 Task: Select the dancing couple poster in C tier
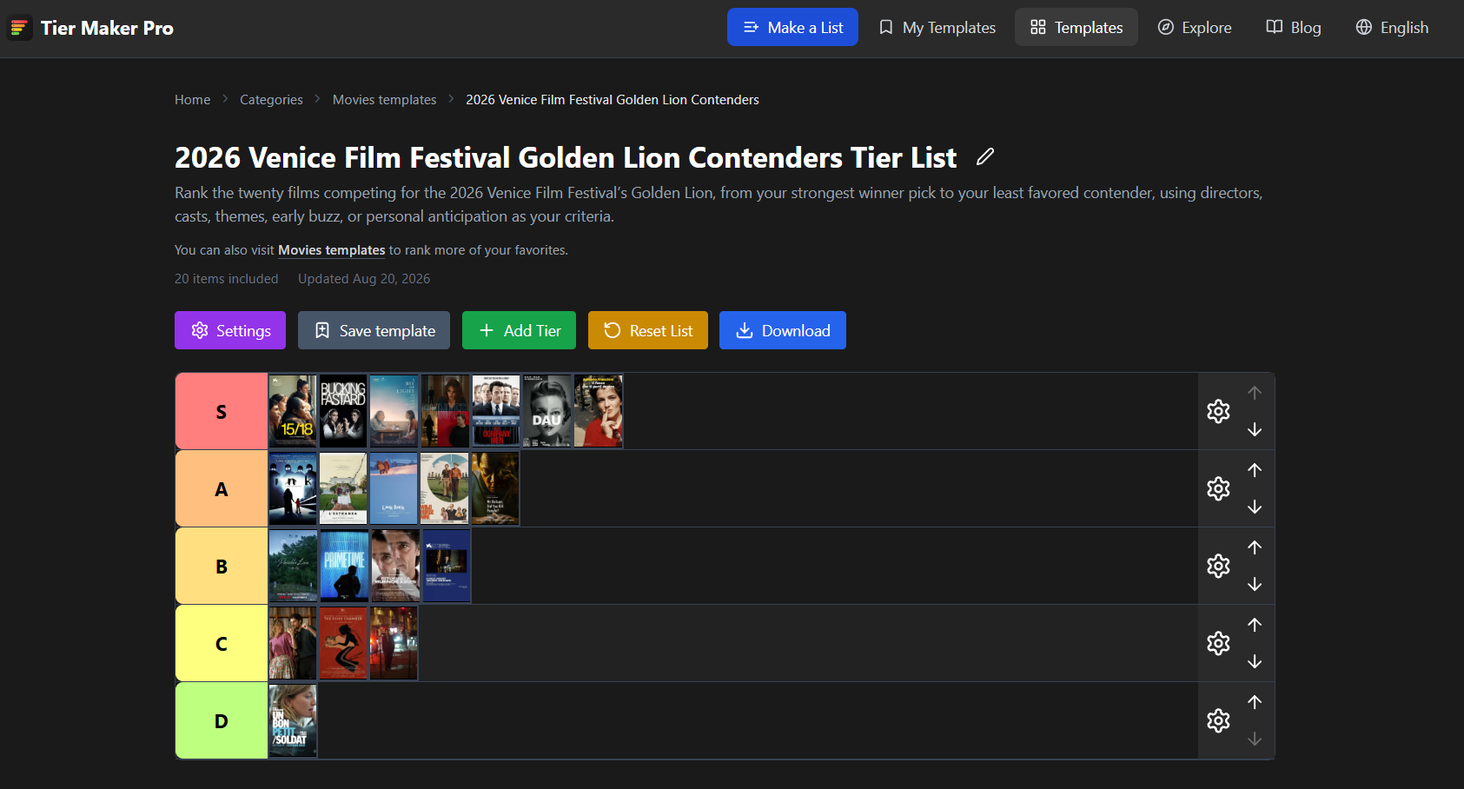point(293,643)
